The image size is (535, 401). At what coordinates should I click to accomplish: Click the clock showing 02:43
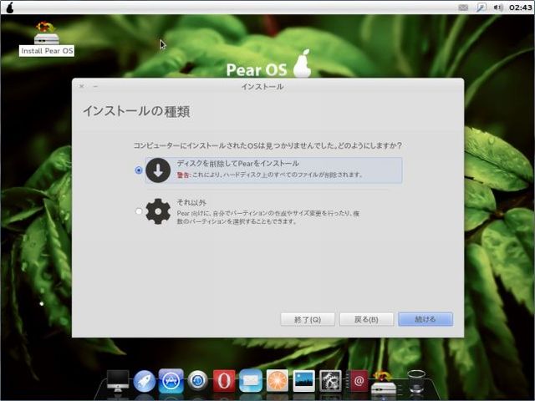point(520,7)
